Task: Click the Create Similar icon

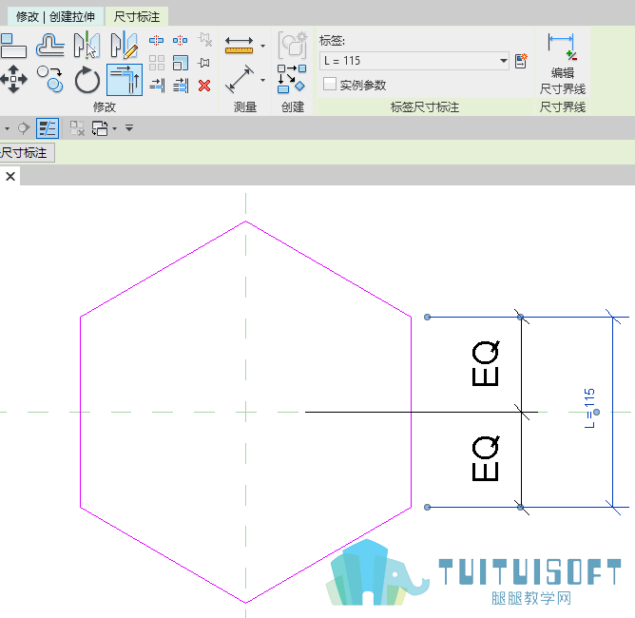Action: tap(292, 46)
